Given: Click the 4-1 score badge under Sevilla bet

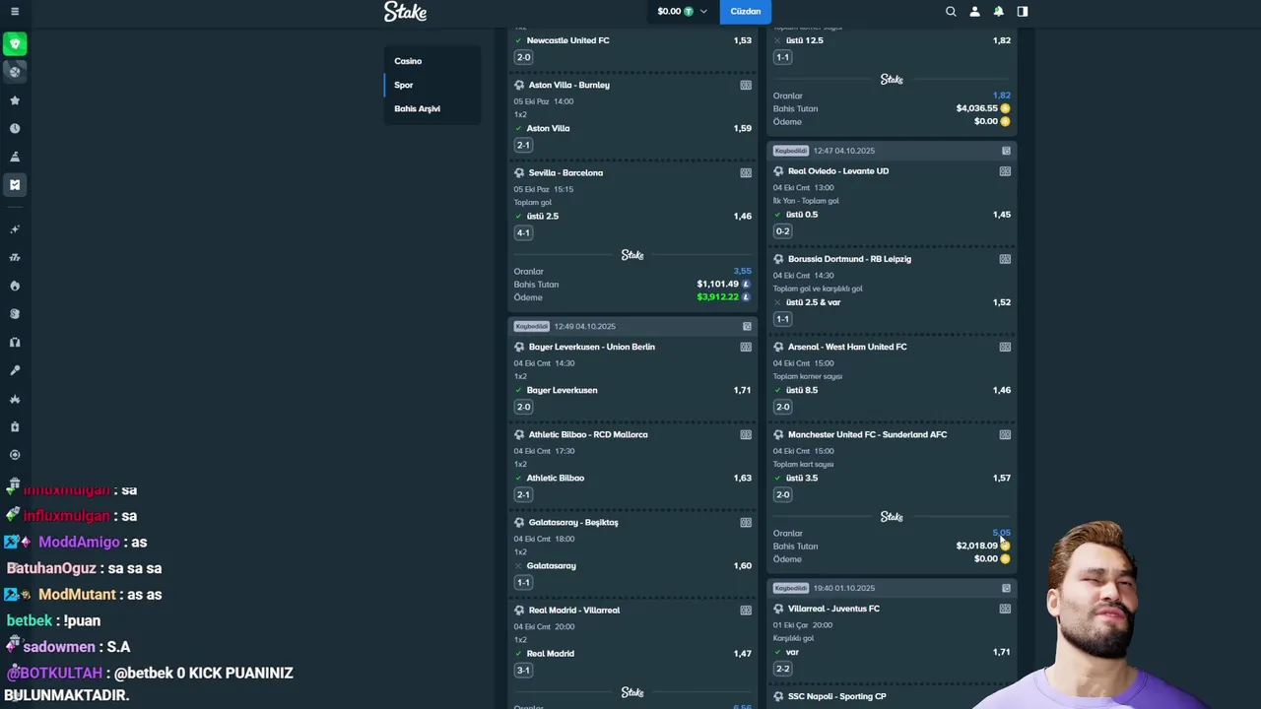Looking at the screenshot, I should (523, 232).
